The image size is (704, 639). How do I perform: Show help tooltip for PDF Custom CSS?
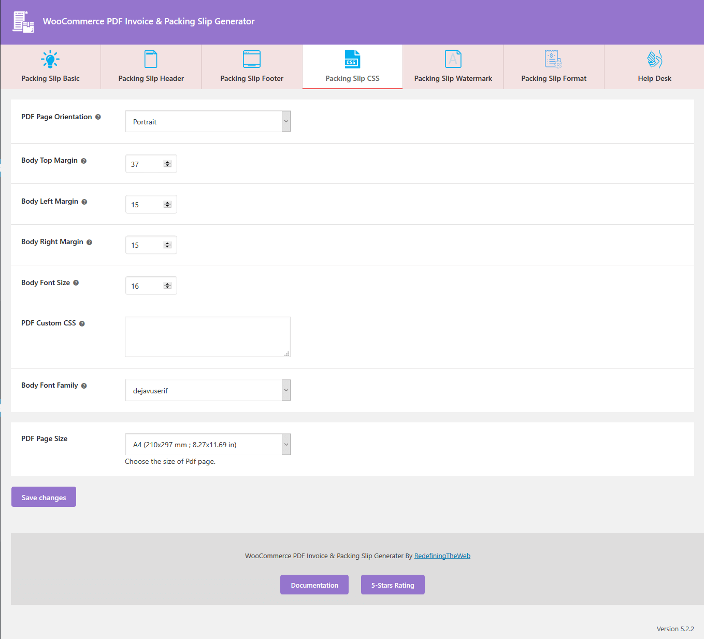[82, 323]
